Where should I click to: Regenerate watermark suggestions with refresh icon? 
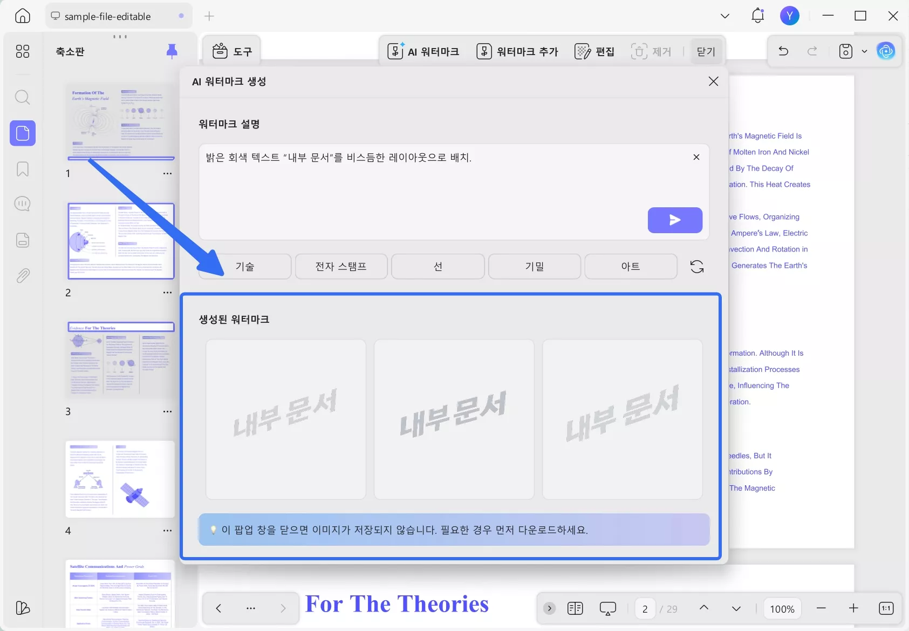click(697, 266)
